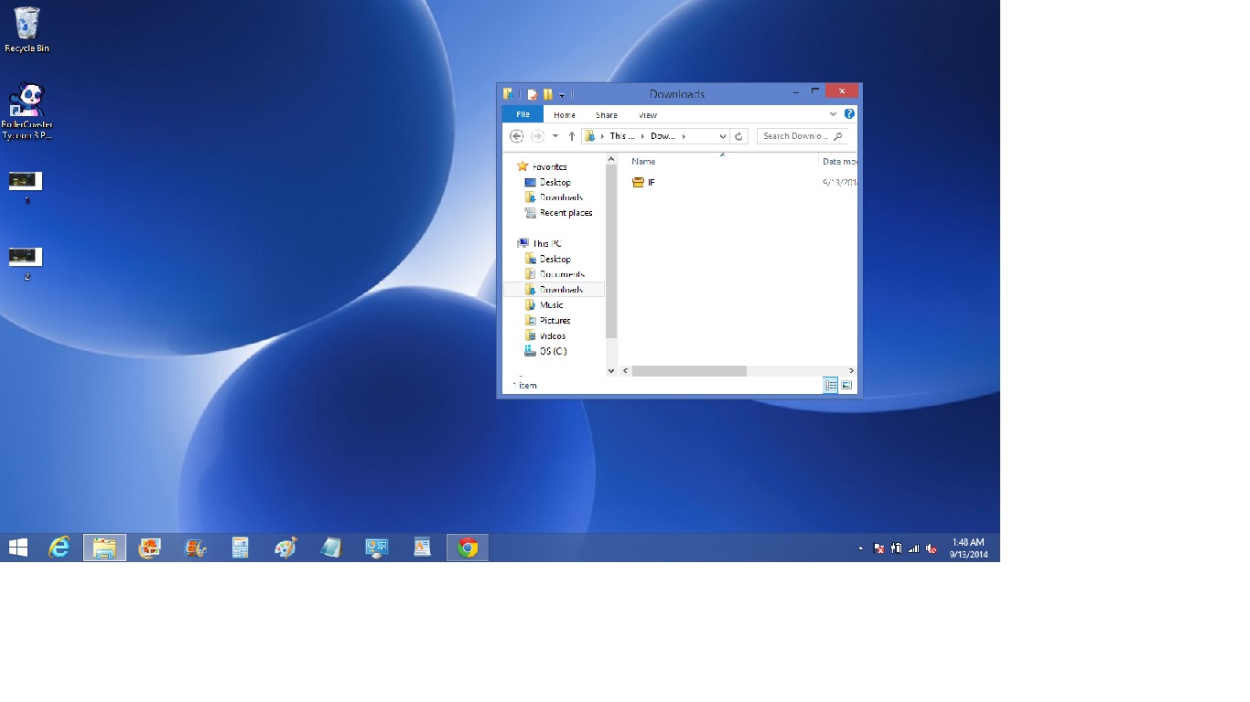Open OS (C:) drive in navigation pane
The width and height of the screenshot is (1250, 702).
(552, 351)
